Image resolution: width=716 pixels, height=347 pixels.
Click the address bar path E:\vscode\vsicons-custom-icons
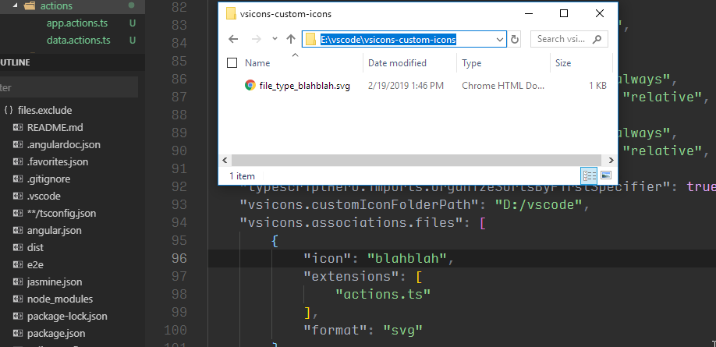(x=388, y=40)
